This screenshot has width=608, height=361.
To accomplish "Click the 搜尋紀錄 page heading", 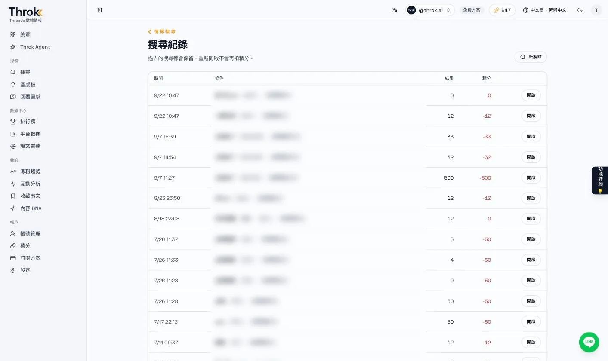I will coord(168,44).
